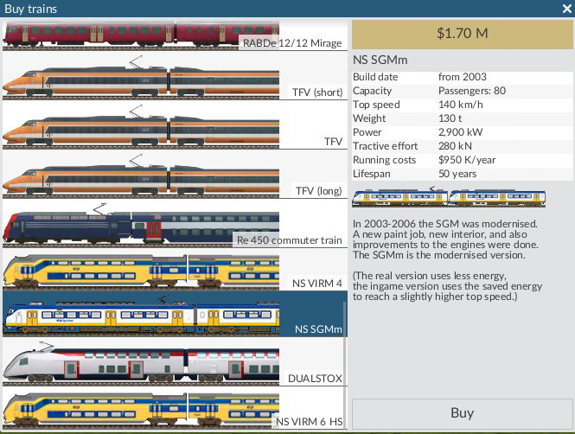Screen dimensions: 575x434
Task: Click the 'NS SGMm' details heading
Action: tap(380, 61)
